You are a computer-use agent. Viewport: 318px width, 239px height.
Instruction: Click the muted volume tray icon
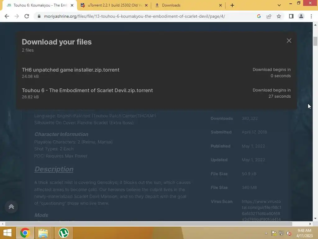289,233
